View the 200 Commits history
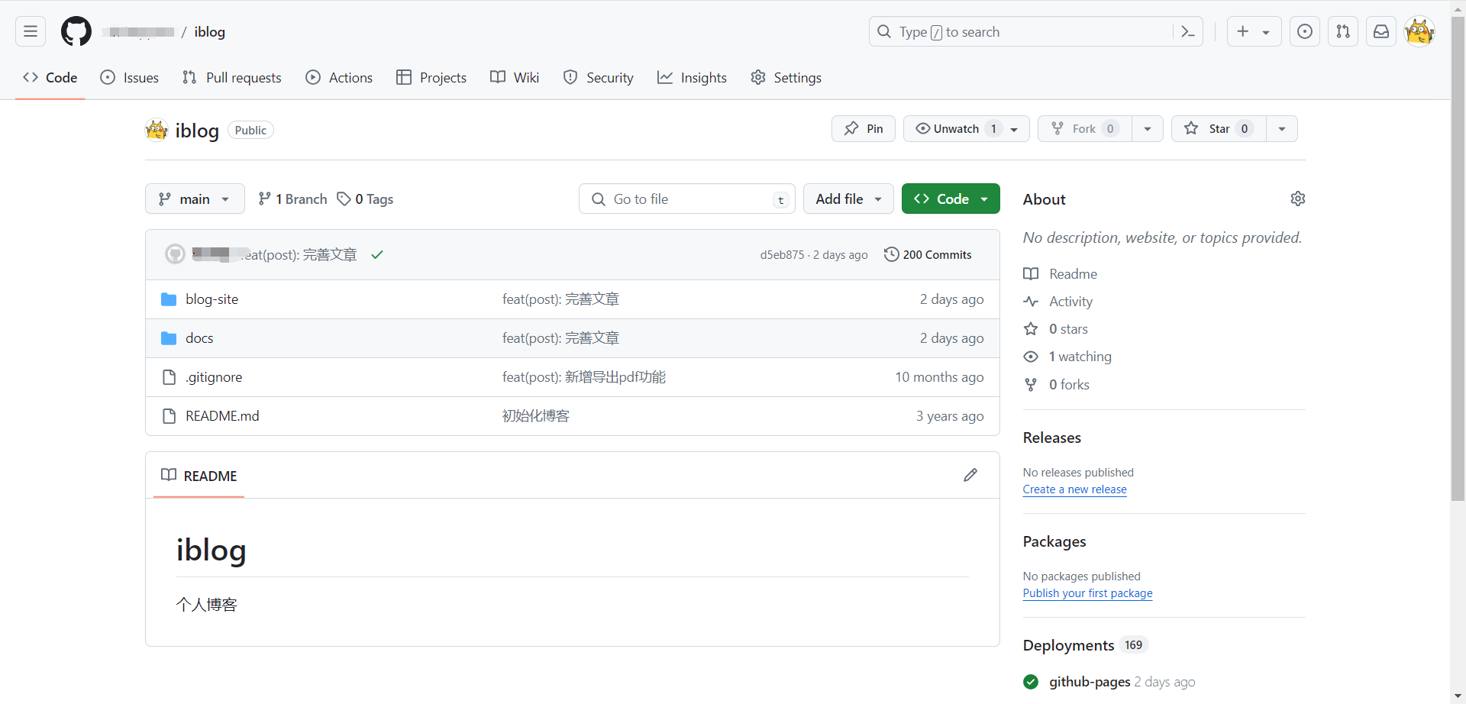The image size is (1466, 704). [x=928, y=254]
